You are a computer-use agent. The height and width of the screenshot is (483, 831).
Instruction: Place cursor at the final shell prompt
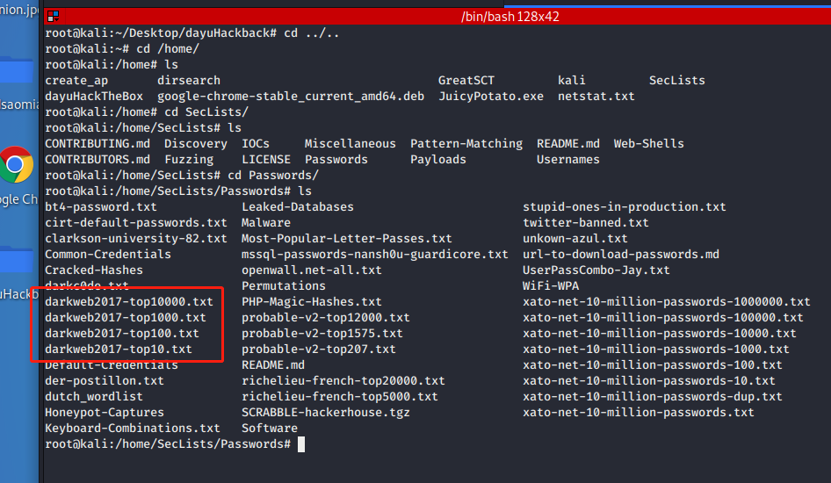coord(301,444)
